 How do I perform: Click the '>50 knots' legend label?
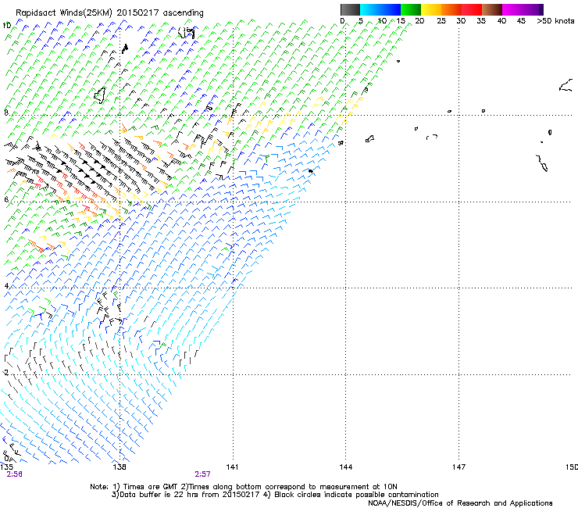[x=555, y=21]
